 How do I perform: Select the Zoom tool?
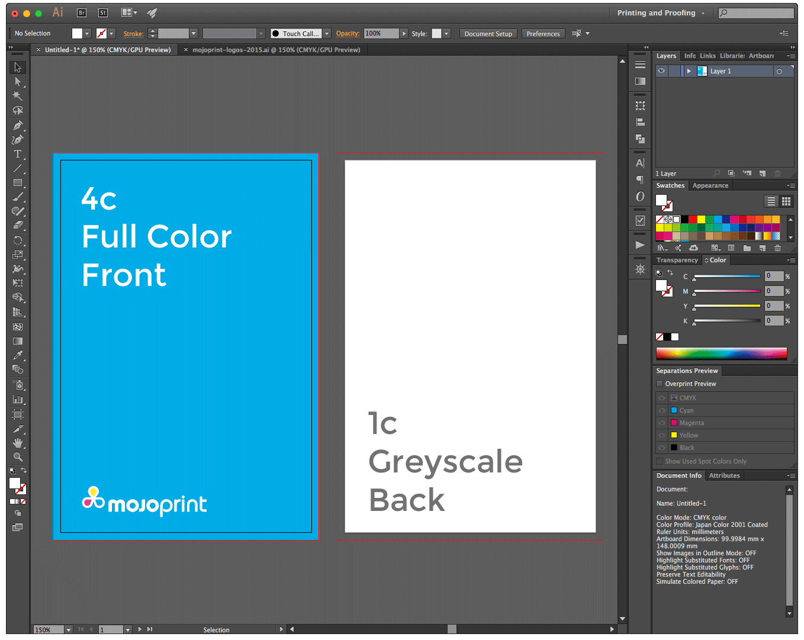coord(18,457)
